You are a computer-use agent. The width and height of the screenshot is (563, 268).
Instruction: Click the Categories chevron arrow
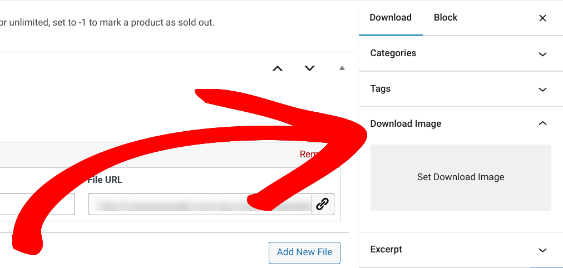(x=543, y=54)
